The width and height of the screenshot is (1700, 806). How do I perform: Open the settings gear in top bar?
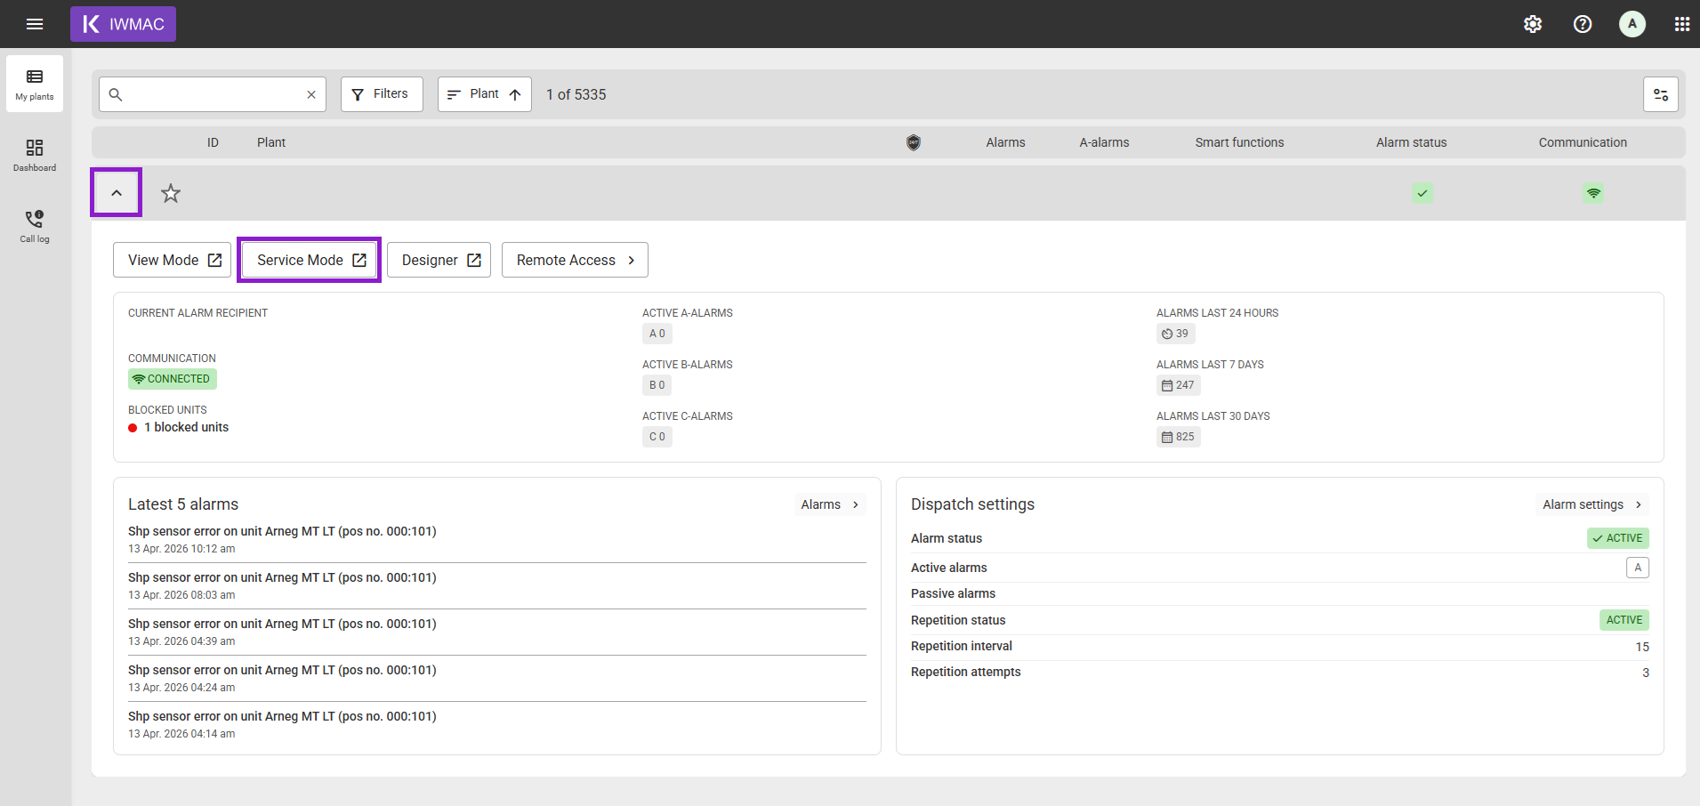(x=1533, y=24)
